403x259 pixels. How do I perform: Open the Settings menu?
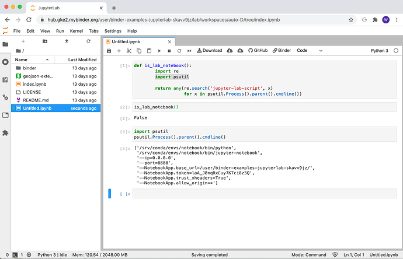(x=113, y=31)
